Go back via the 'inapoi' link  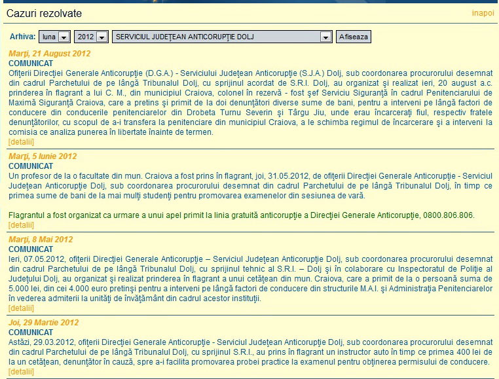(x=483, y=13)
